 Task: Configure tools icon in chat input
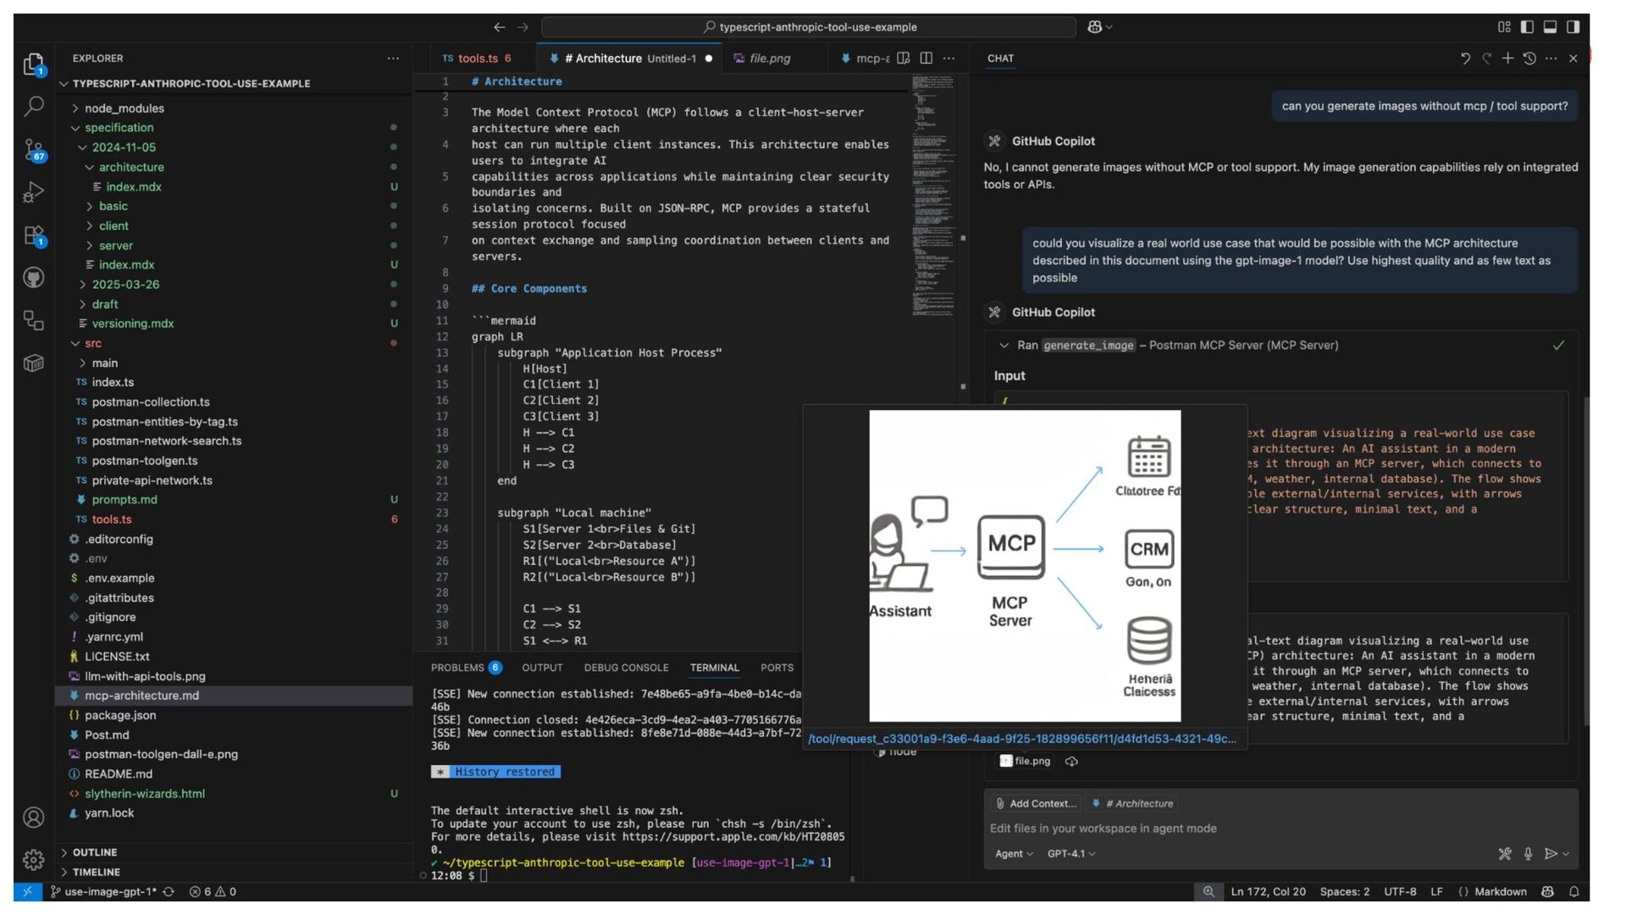pyautogui.click(x=1505, y=854)
